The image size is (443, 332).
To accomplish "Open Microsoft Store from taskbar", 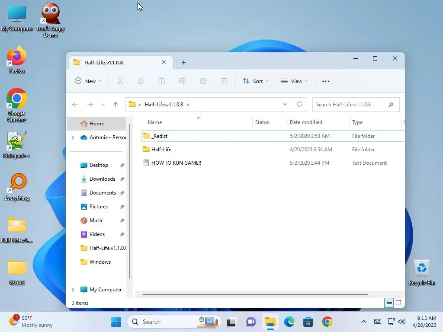I will tap(308, 322).
